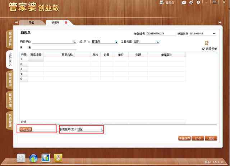Select row number 5 in the grid
The height and width of the screenshot is (166, 230).
tap(24, 79)
